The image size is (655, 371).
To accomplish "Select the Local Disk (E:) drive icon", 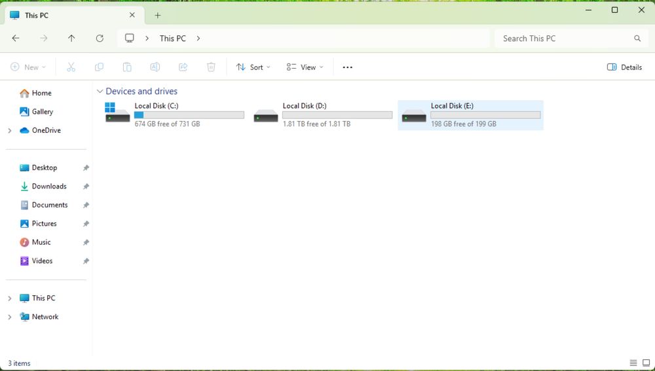I will (414, 116).
